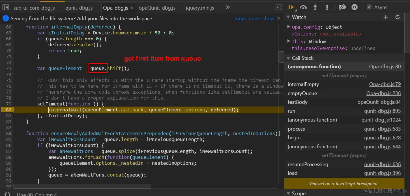This screenshot has width=410, height=196.
Task: Click 'ensureNewlyAddedWaitForStatementsPrepended' function name
Action: point(110,133)
